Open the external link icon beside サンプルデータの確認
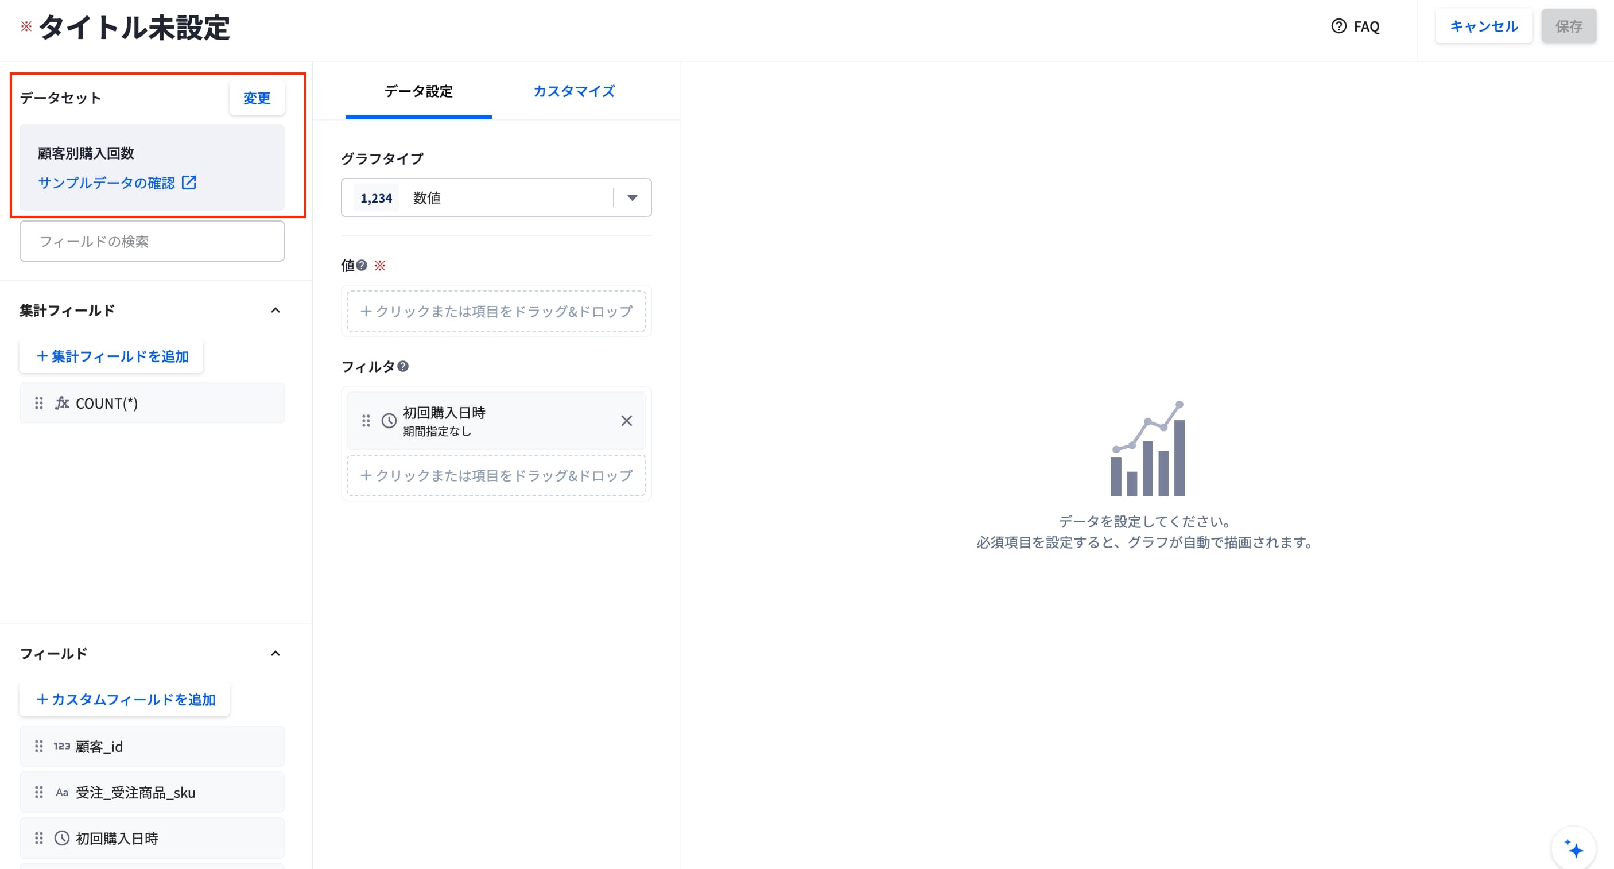1614x869 pixels. click(189, 183)
